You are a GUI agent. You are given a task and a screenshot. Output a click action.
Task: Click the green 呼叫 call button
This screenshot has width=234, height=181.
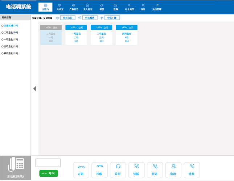(x=49, y=173)
